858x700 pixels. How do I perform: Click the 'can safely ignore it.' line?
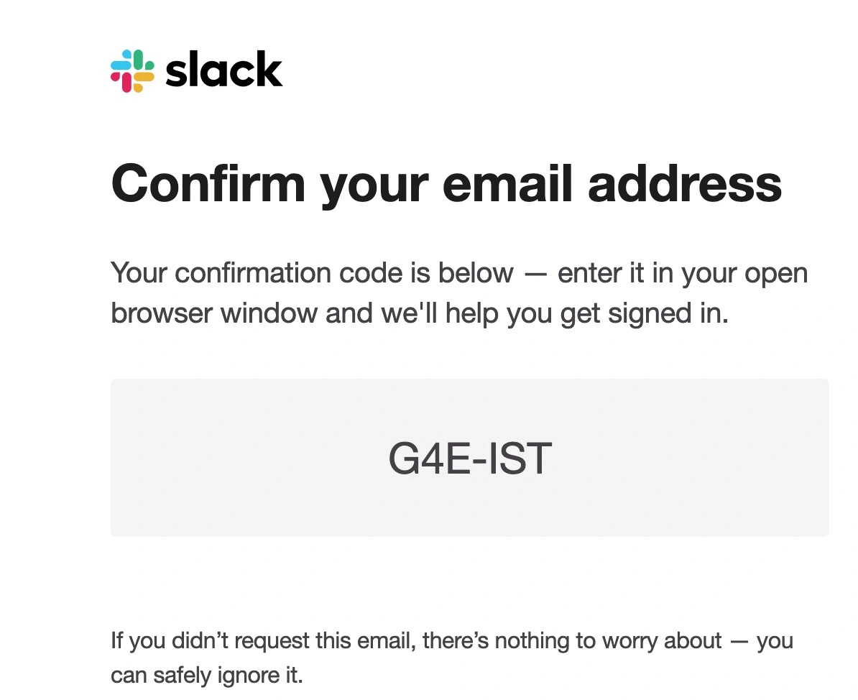click(x=207, y=676)
